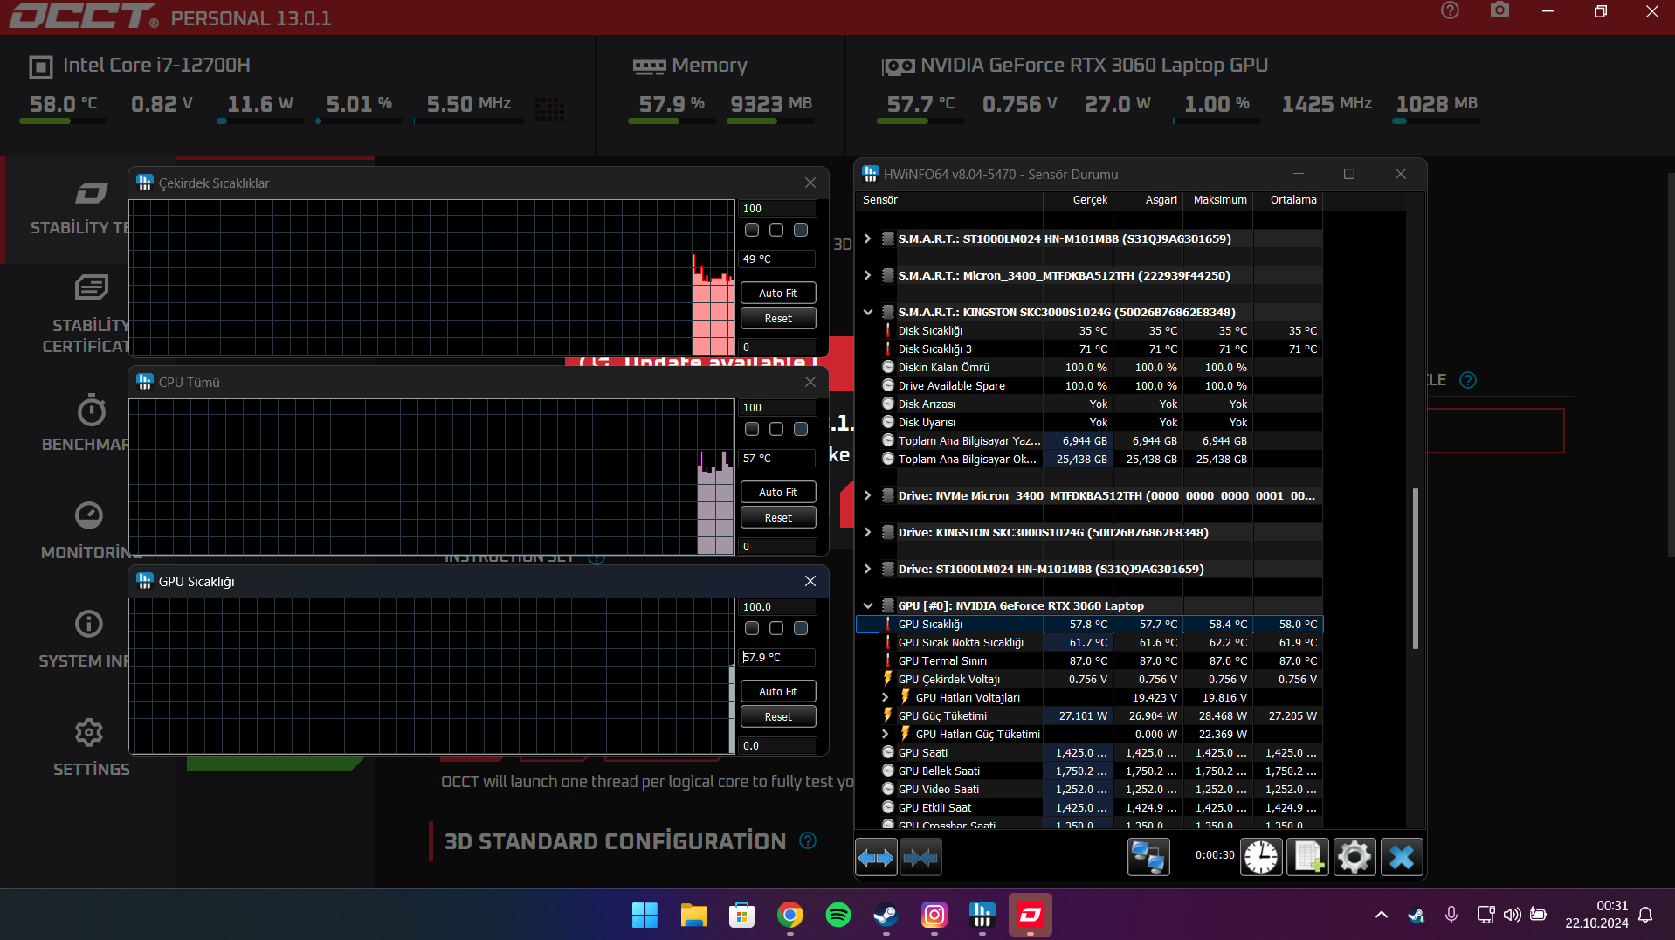Take screenshot with OCCT camera icon
The image size is (1675, 940).
[x=1499, y=10]
